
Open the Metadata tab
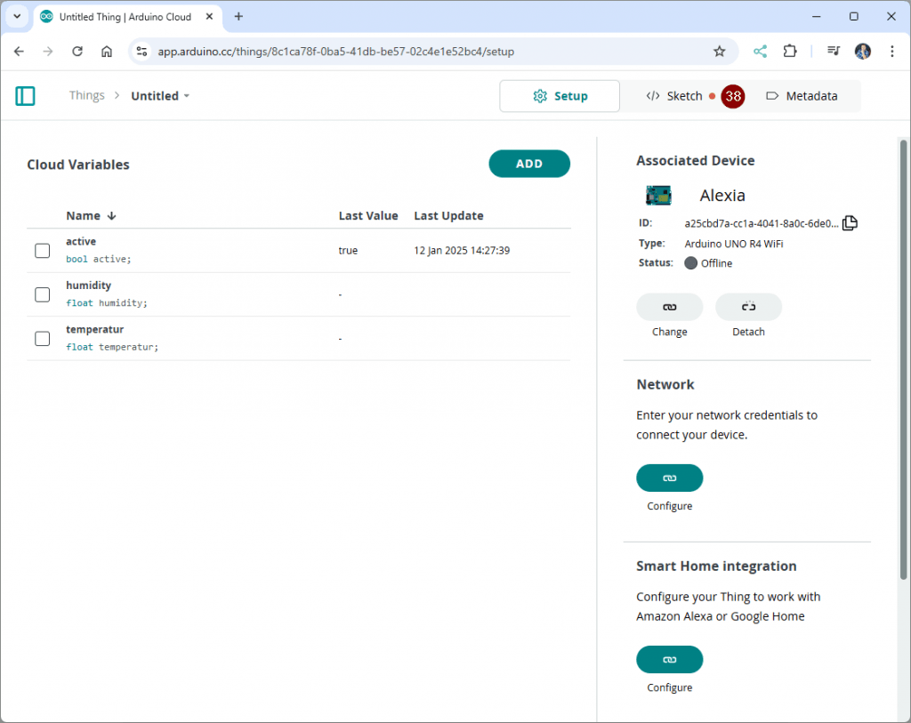801,96
